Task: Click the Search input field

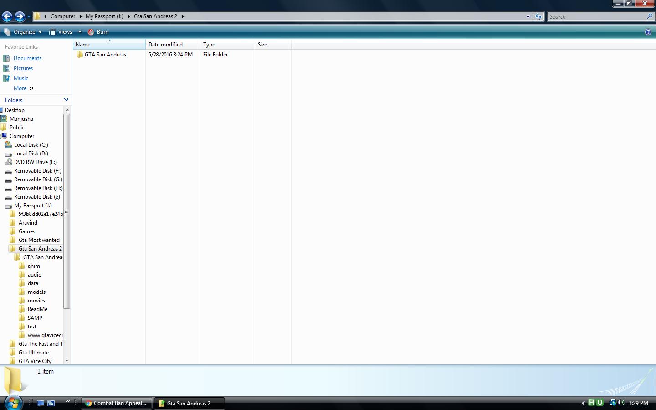Action: pyautogui.click(x=596, y=16)
